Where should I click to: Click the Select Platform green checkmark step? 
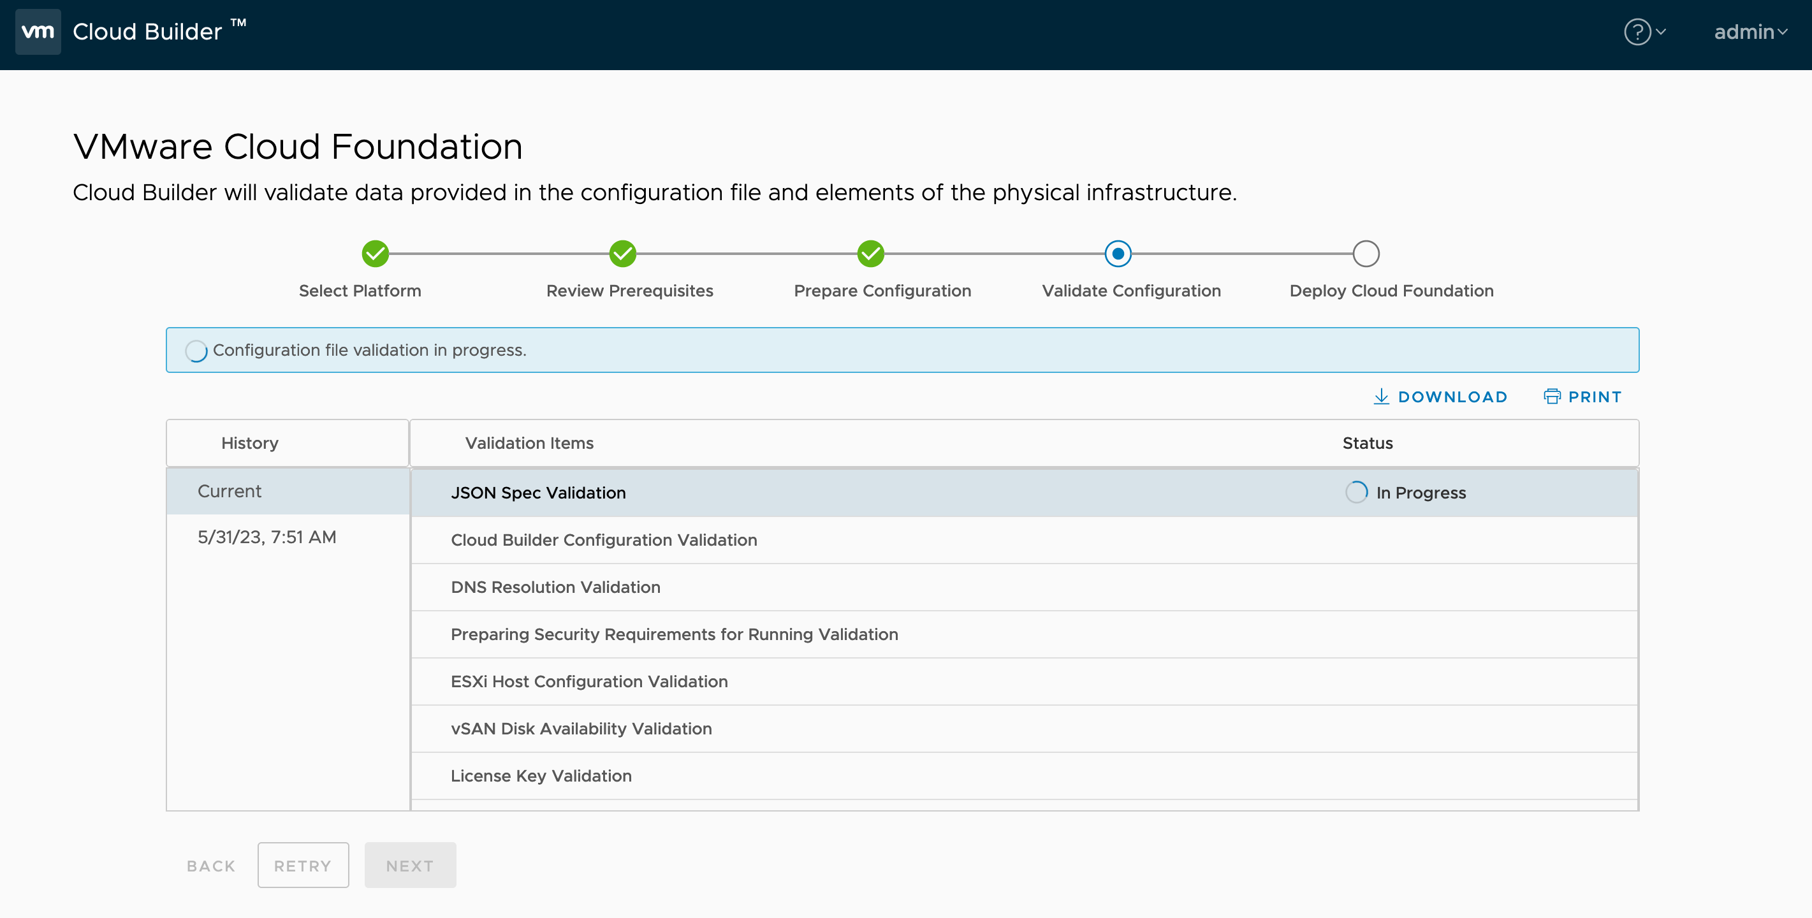point(375,254)
